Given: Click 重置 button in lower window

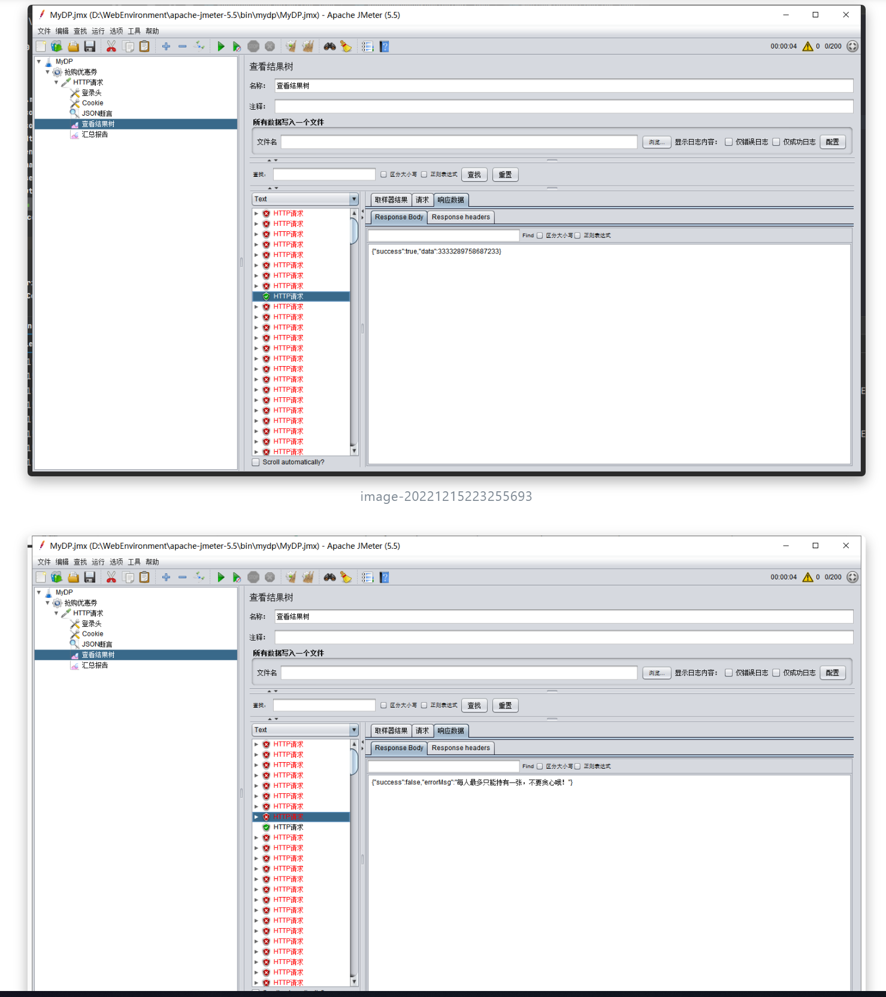Looking at the screenshot, I should click(x=506, y=706).
